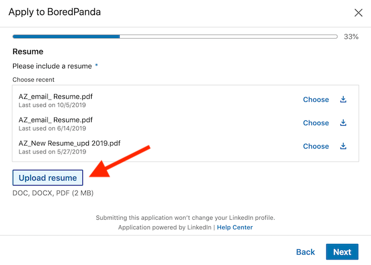
Task: Go Back to the previous step
Action: [x=306, y=252]
